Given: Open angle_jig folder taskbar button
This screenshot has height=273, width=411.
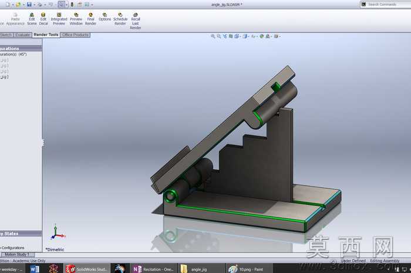Looking at the screenshot, I should (201, 269).
